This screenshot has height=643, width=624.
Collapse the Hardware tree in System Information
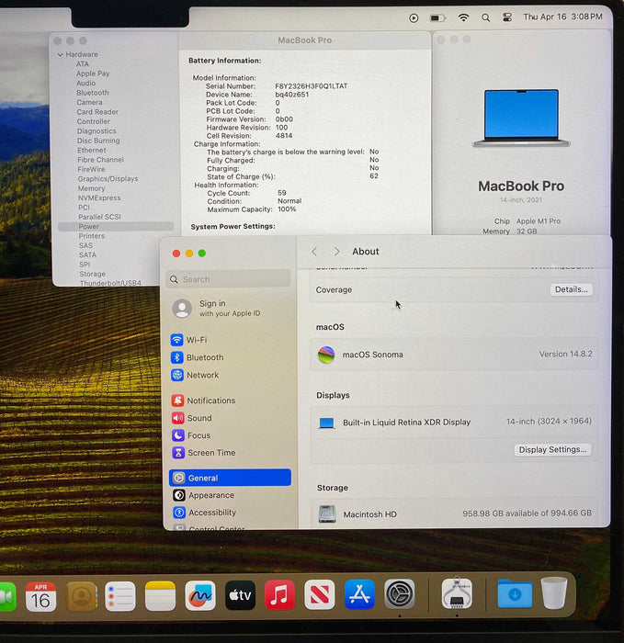[61, 54]
